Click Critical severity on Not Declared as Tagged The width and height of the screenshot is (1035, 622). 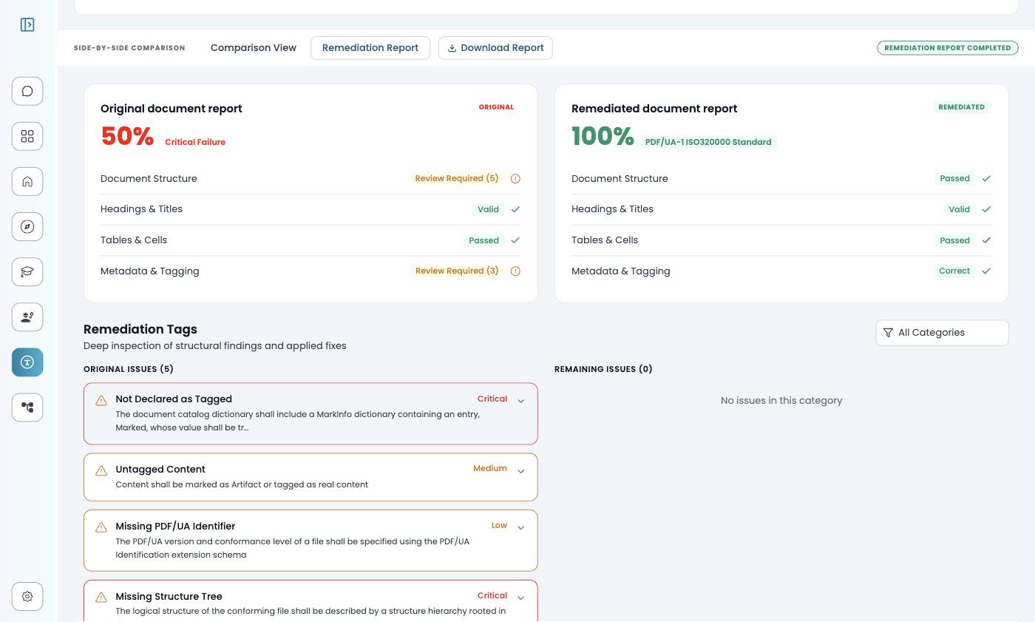click(x=492, y=399)
